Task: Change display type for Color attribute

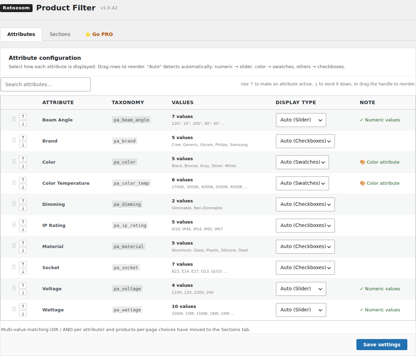Action: 302,162
